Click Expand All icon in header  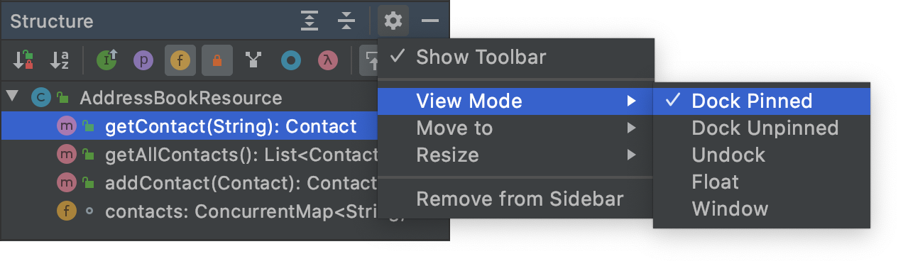pyautogui.click(x=310, y=21)
